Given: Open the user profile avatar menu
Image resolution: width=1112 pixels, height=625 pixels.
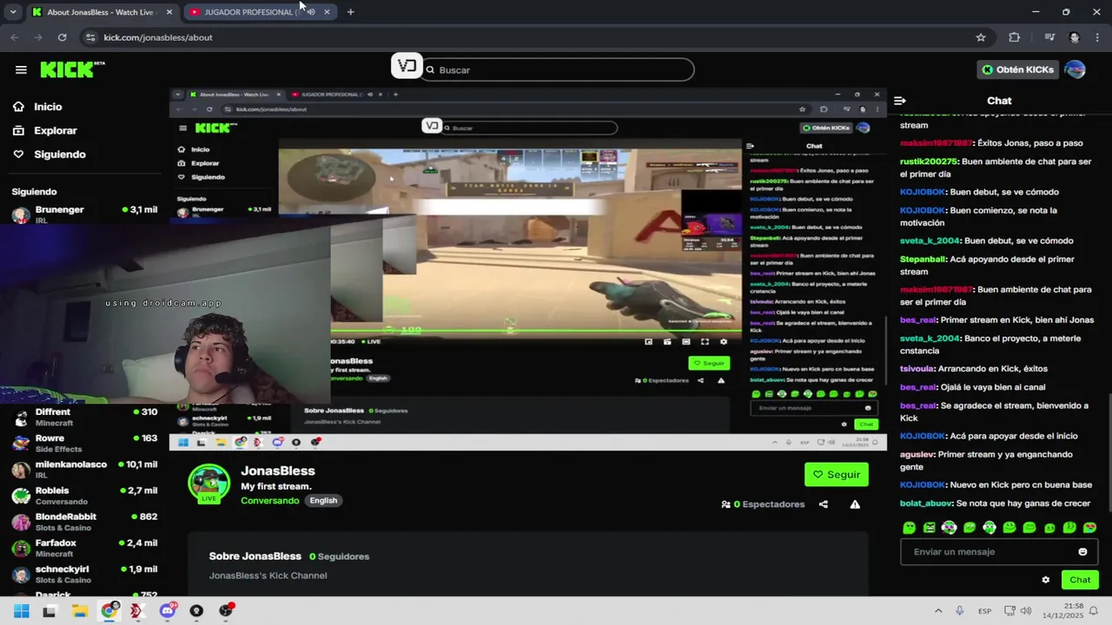Looking at the screenshot, I should 1075,69.
